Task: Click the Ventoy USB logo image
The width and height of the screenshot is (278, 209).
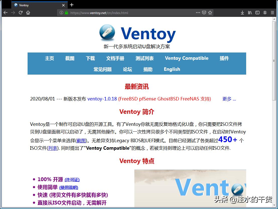Action: coord(107,32)
